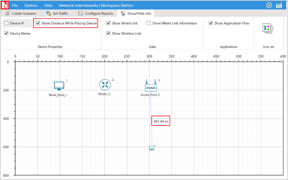The height and width of the screenshot is (180, 288).
Task: Open the File menu
Action: click(15, 5)
